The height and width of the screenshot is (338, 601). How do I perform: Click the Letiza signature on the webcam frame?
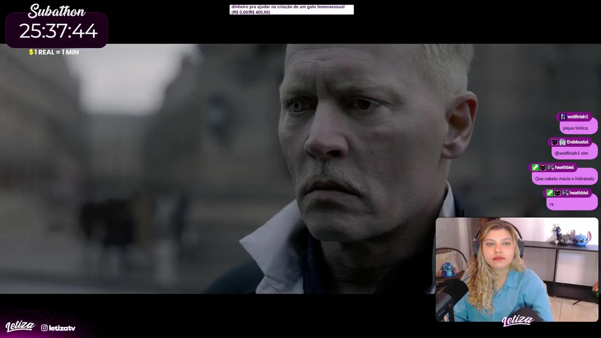pyautogui.click(x=517, y=321)
